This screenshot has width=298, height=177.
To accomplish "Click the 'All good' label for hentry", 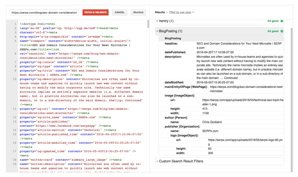I will [x=273, y=21].
